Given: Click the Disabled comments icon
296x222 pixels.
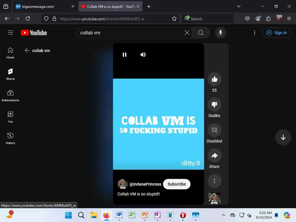Looking at the screenshot, I should tap(214, 130).
